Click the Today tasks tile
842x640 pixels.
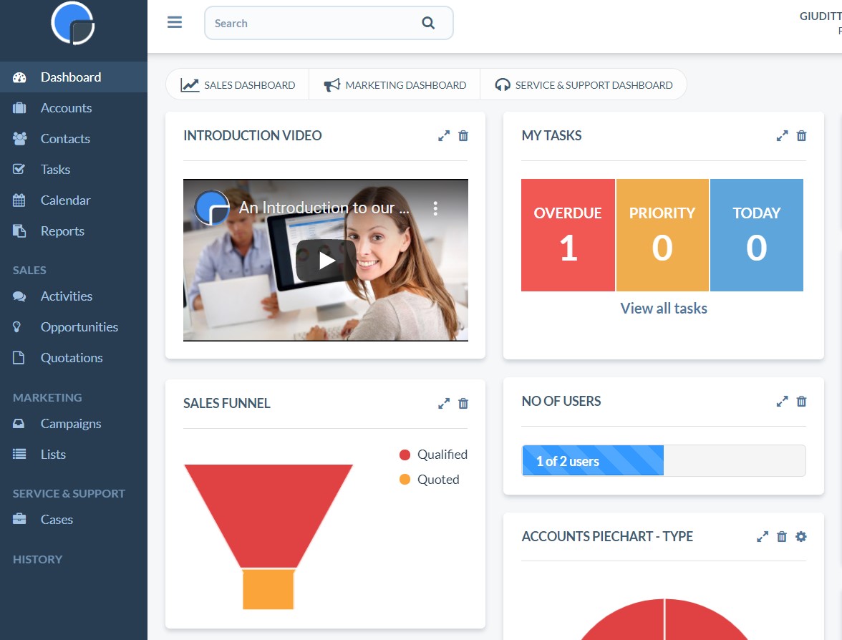757,235
